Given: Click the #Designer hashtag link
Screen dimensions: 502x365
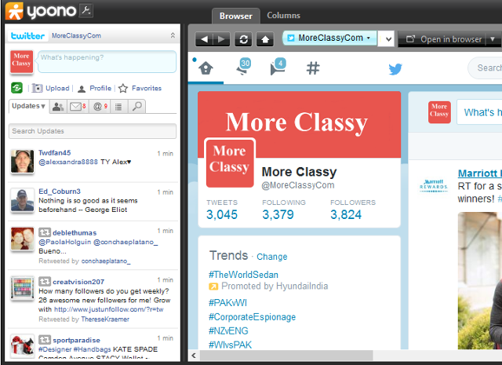Looking at the screenshot, I should pos(55,349).
